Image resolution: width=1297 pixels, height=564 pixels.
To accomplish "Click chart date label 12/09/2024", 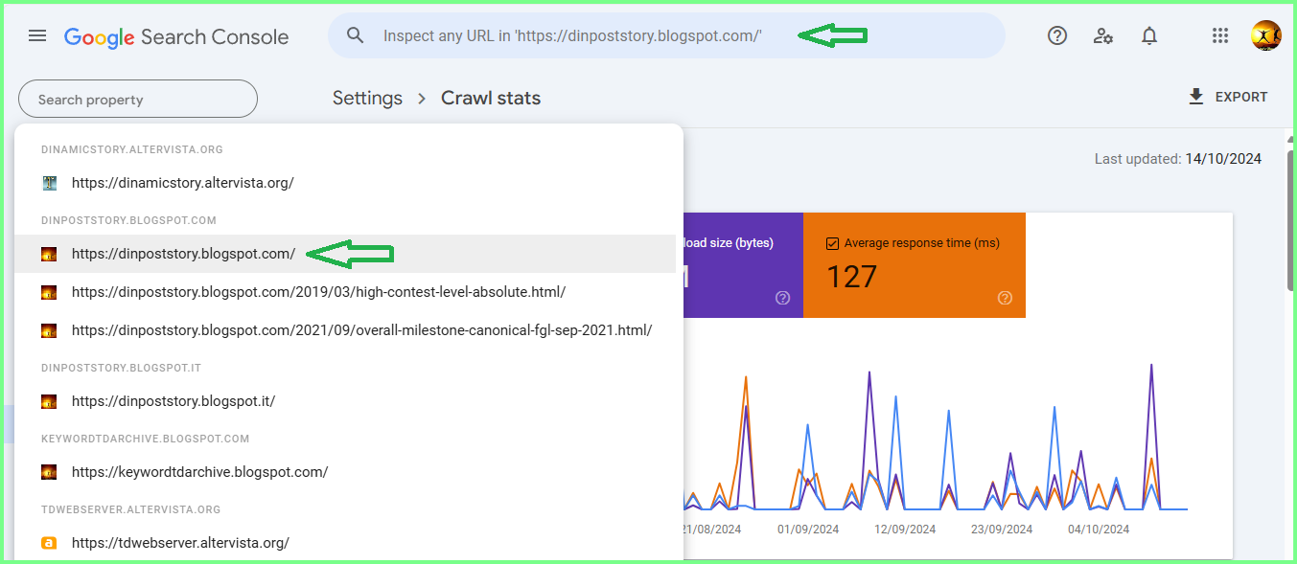I will point(905,530).
